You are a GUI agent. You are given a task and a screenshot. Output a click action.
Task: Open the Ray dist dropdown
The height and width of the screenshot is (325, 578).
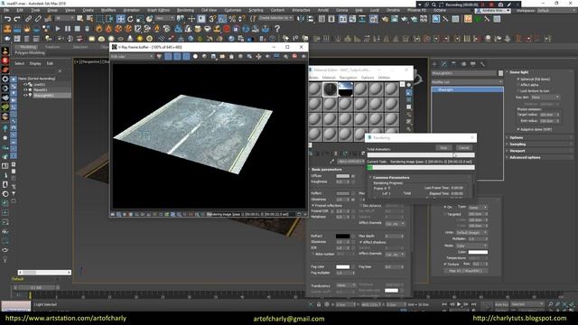545,97
